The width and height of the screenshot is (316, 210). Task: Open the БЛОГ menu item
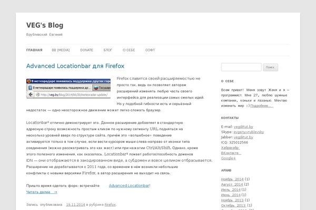[108, 50]
